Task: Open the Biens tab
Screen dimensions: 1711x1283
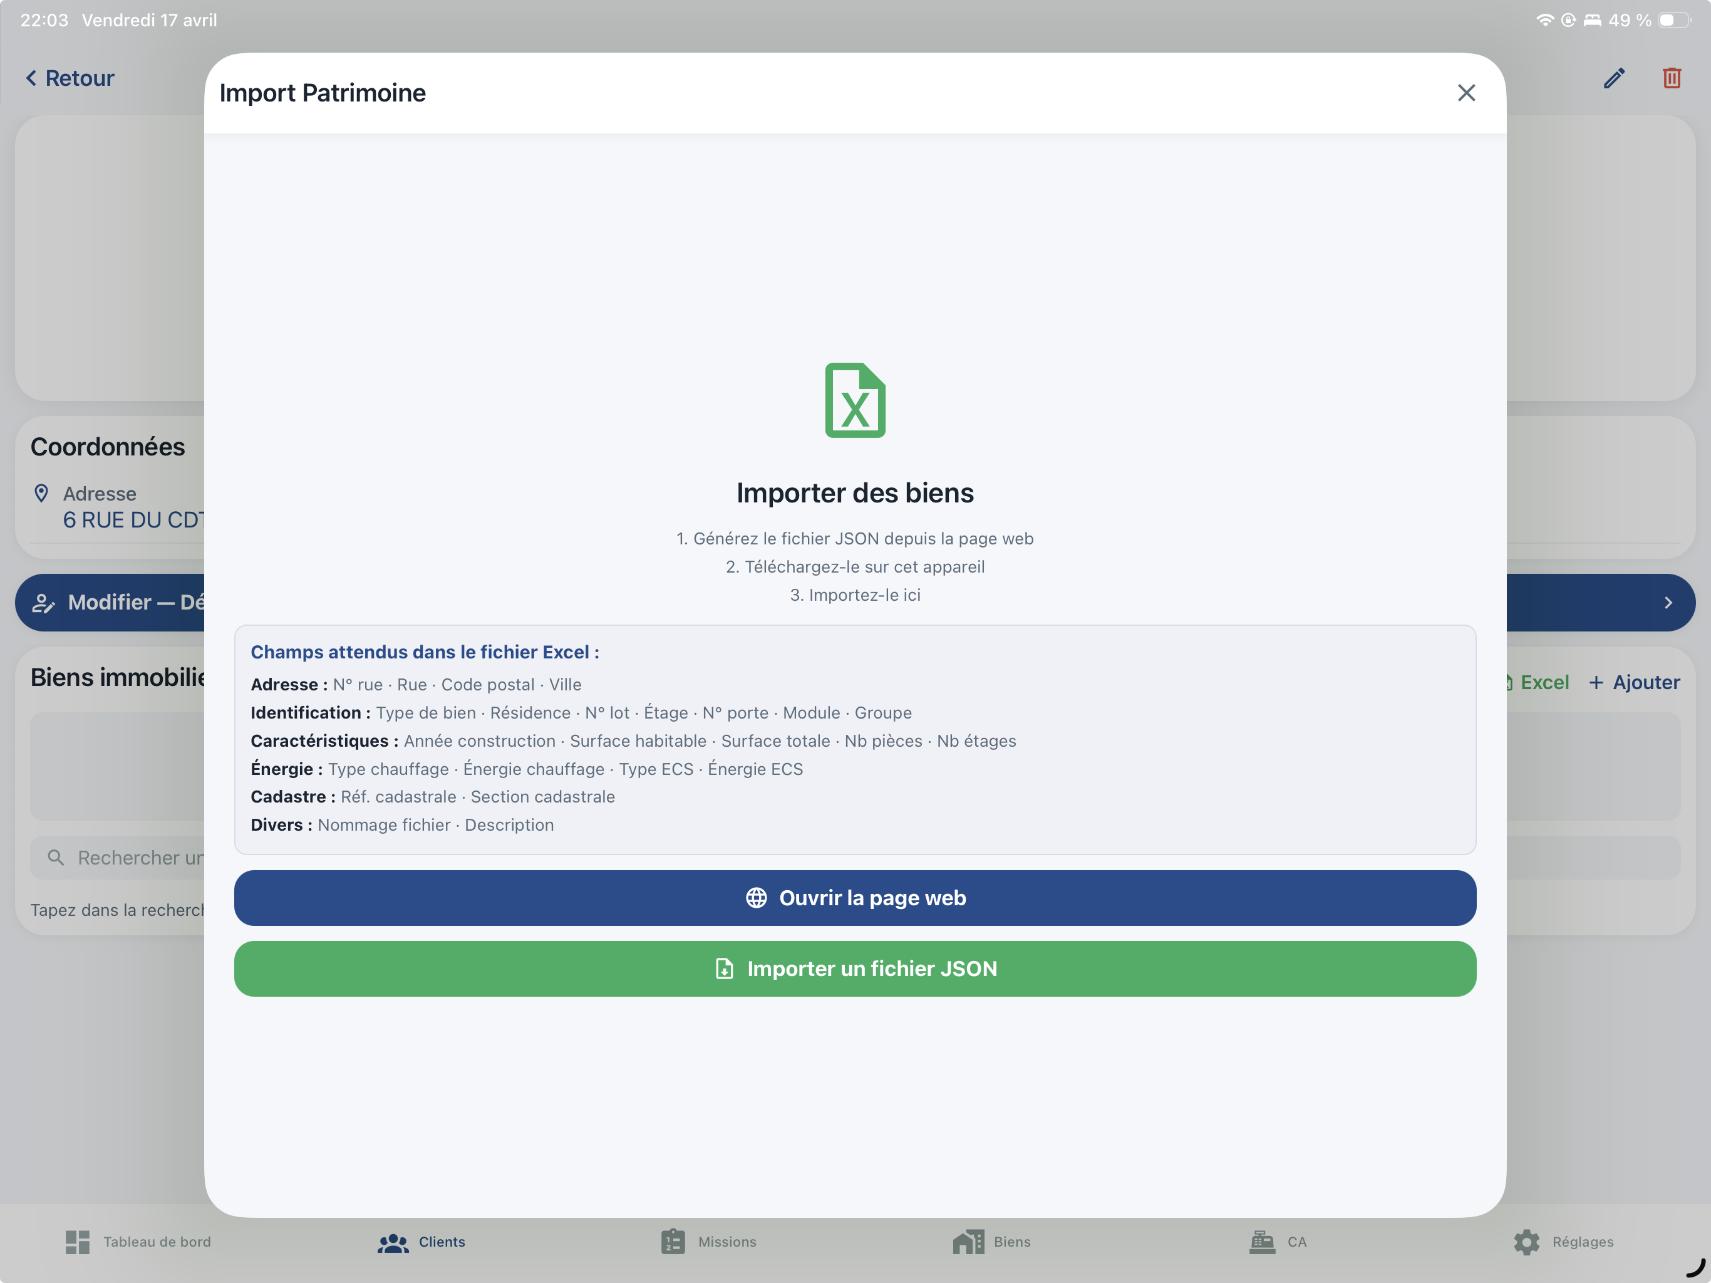Action: (x=991, y=1242)
